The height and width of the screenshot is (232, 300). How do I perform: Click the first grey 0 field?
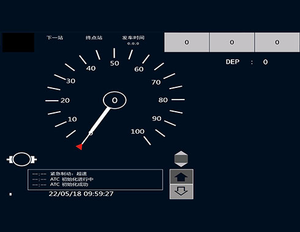(187, 42)
